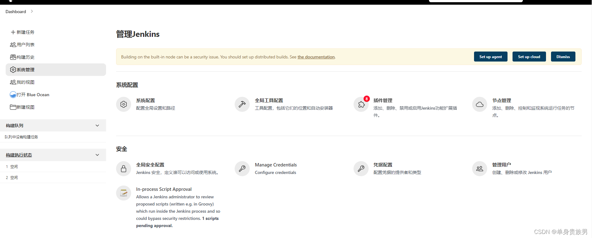Click the Blue Ocean logo icon
Viewport: 592px width, 238px height.
[13, 95]
